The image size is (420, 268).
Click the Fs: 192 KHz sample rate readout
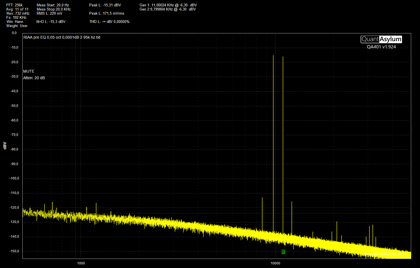coord(16,17)
